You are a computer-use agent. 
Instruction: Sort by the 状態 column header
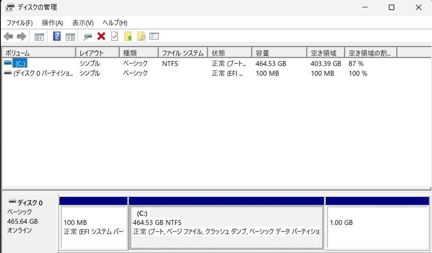[x=230, y=53]
